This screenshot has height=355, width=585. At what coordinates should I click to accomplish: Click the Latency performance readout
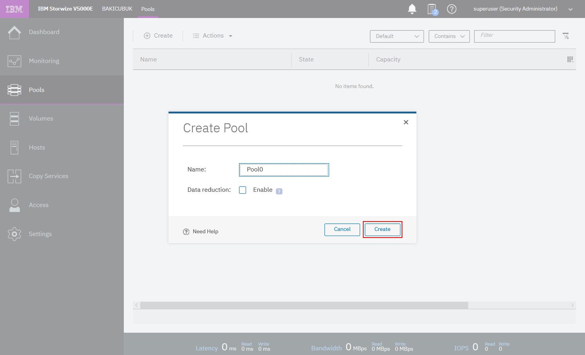233,347
